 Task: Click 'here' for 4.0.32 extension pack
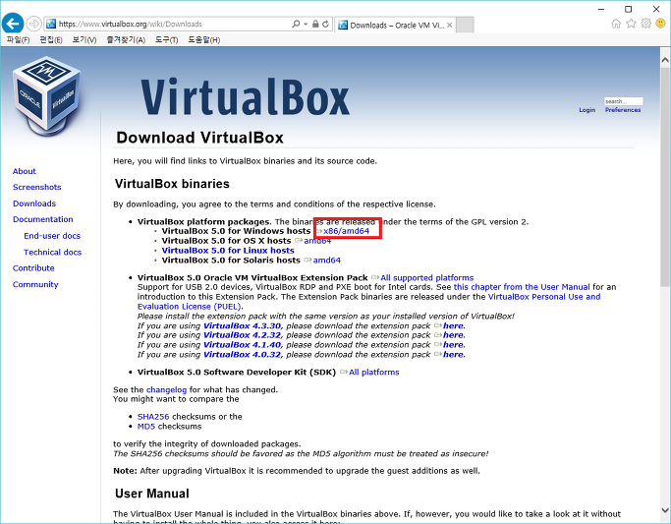pos(453,355)
